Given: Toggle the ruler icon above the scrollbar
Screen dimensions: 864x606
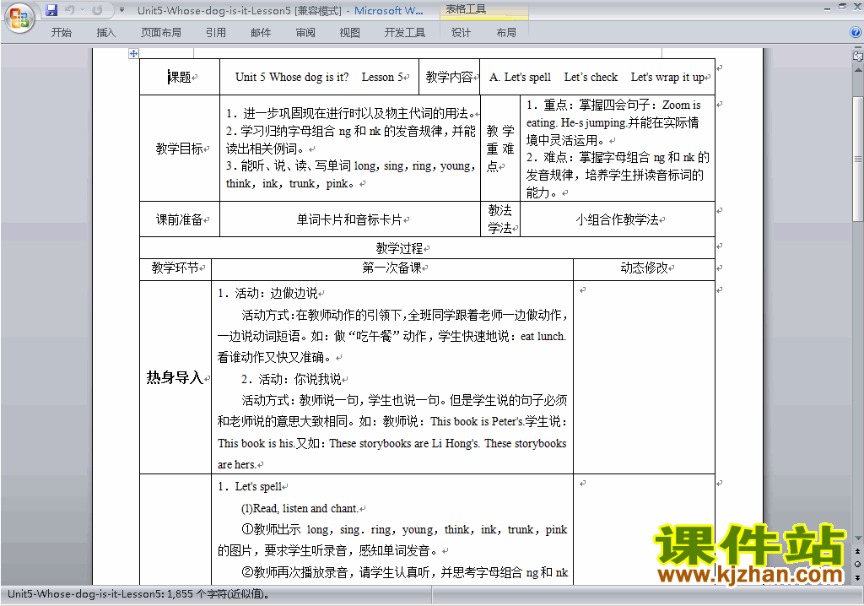Looking at the screenshot, I should 857,57.
